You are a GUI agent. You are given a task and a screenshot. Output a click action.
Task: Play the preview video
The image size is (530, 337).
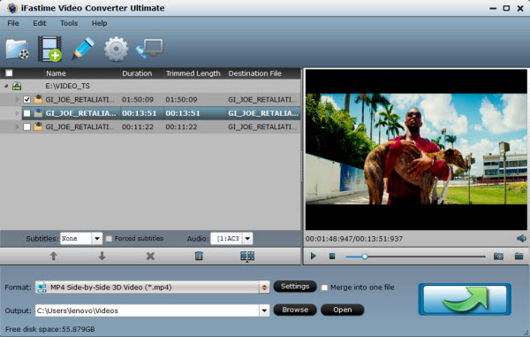point(314,257)
